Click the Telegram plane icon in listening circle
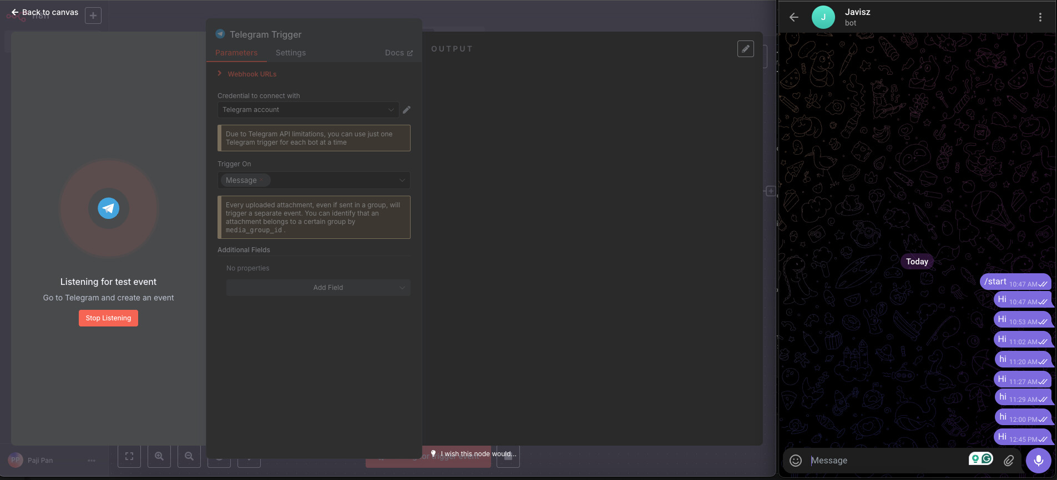 pos(109,208)
